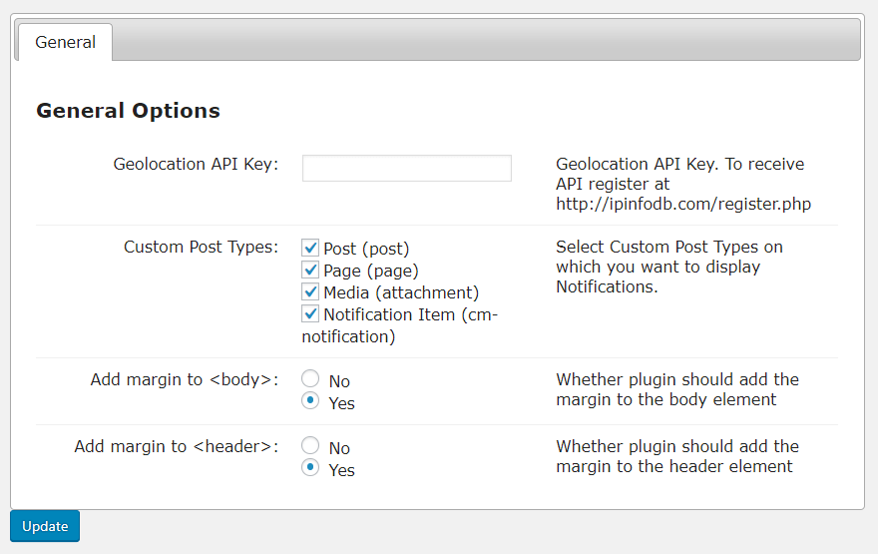
Task: Click the "Add margin to <body>:" label
Action: pyautogui.click(x=184, y=379)
